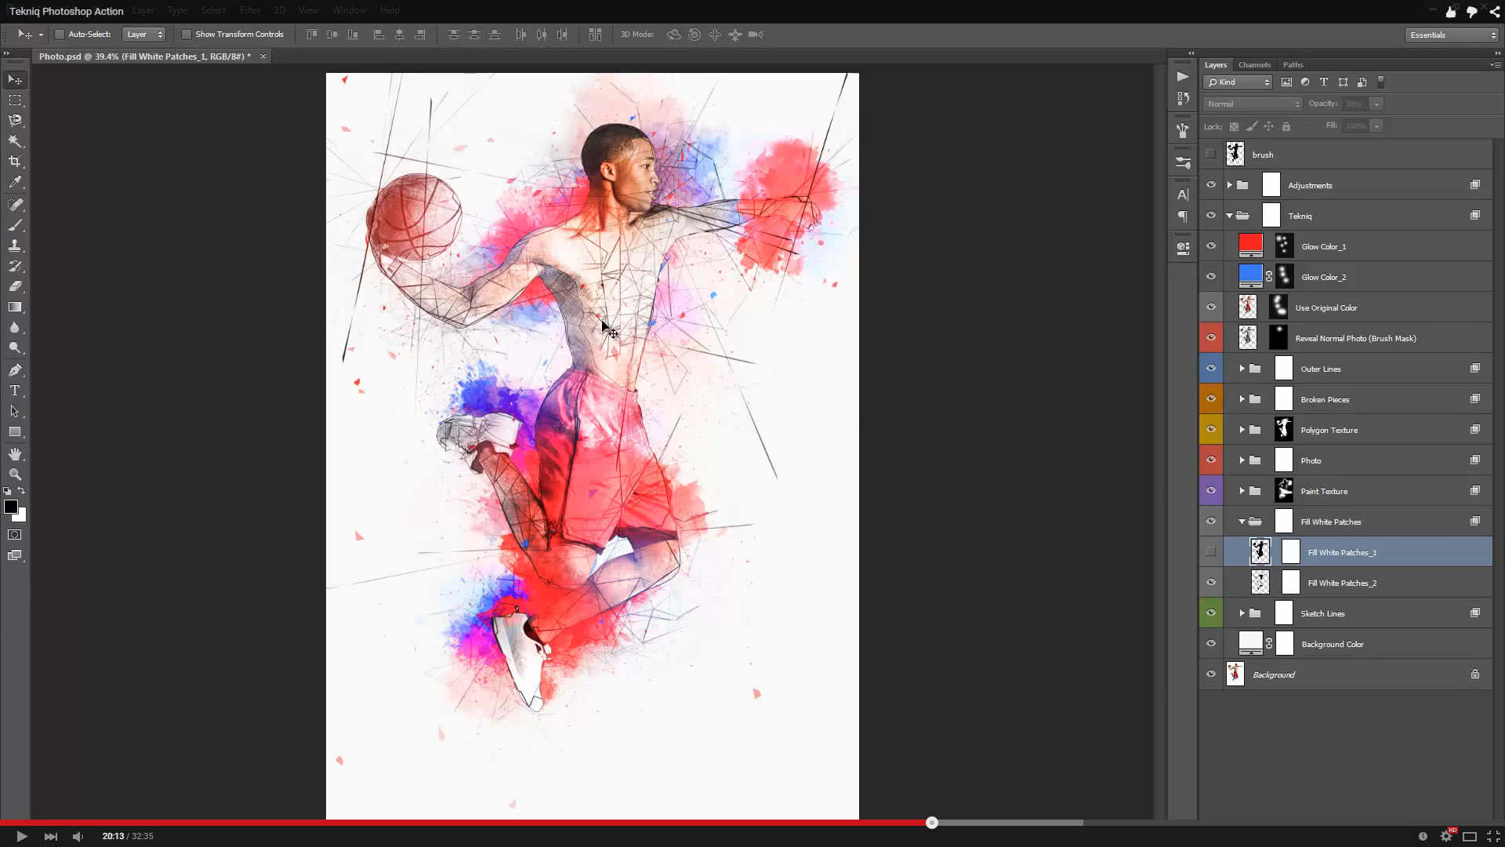Pick the Eyedropper tool
Image resolution: width=1505 pixels, height=847 pixels.
[x=15, y=181]
